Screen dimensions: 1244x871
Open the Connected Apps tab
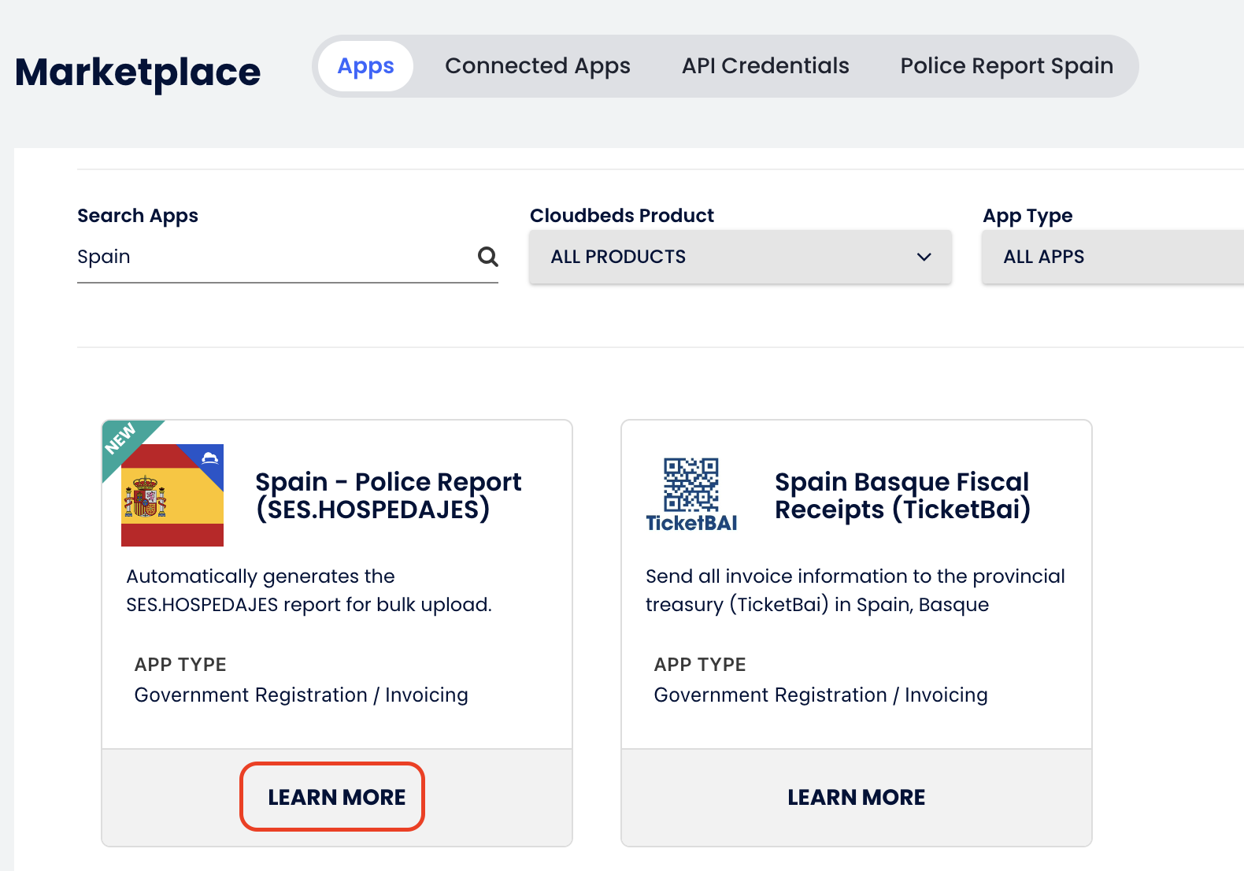[537, 66]
